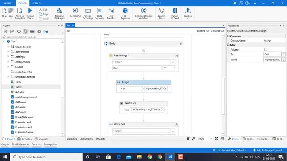Click Collapse All icon in Project panel
287x161 pixels.
tap(12, 31)
